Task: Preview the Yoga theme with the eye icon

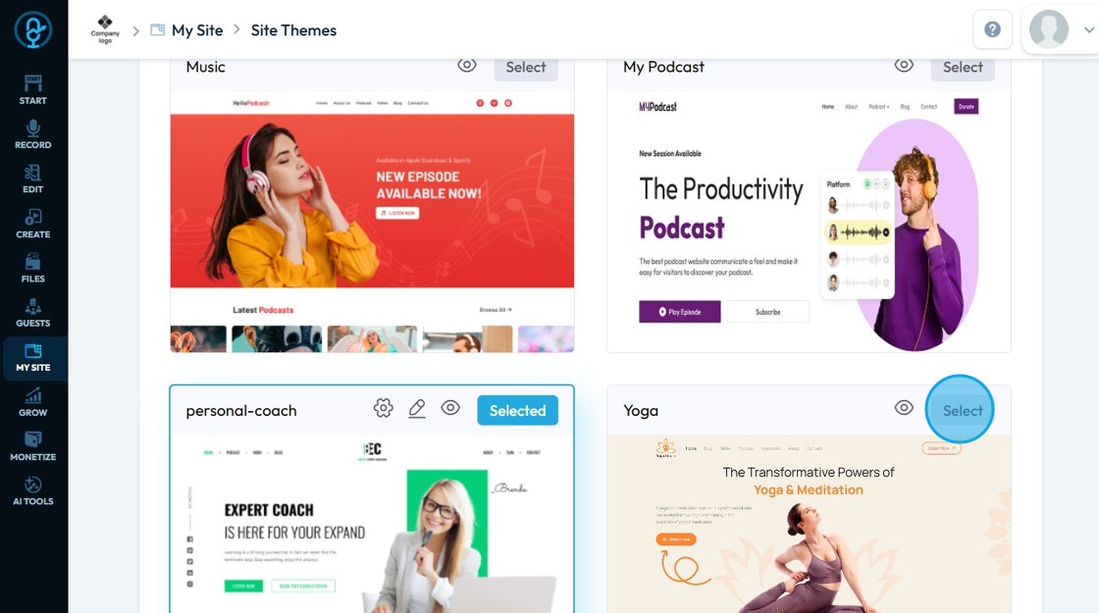Action: click(x=904, y=408)
